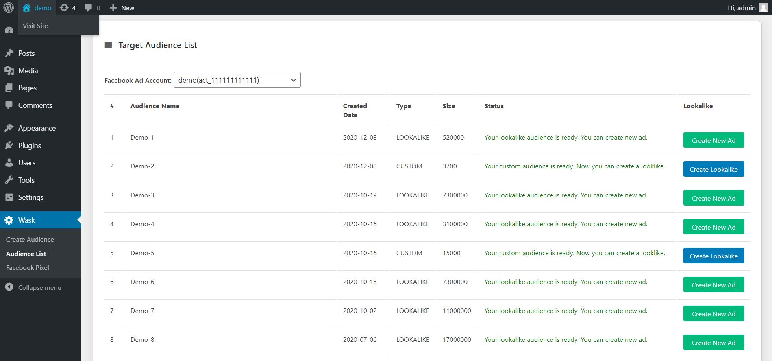Click the Demo-3 status message
Image resolution: width=772 pixels, height=361 pixels.
pyautogui.click(x=566, y=195)
